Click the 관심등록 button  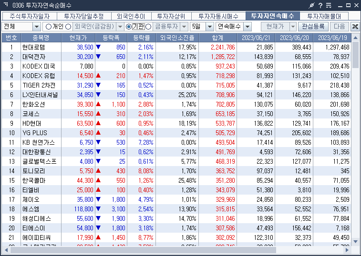click(x=313, y=27)
